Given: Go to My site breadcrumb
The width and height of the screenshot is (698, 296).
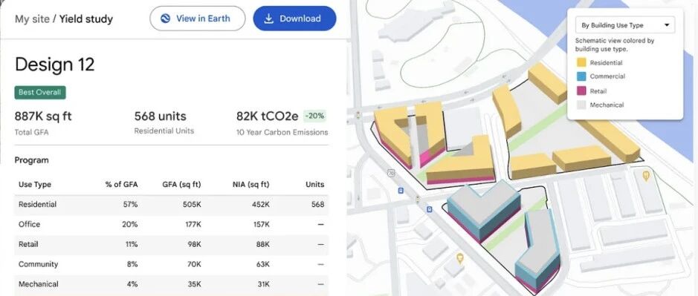Looking at the screenshot, I should click(32, 19).
